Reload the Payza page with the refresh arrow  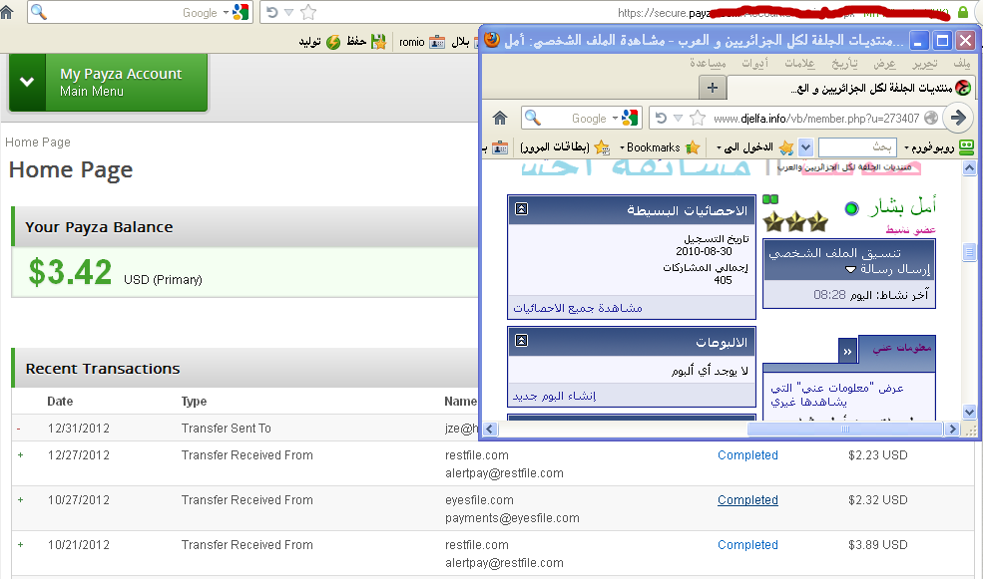272,12
